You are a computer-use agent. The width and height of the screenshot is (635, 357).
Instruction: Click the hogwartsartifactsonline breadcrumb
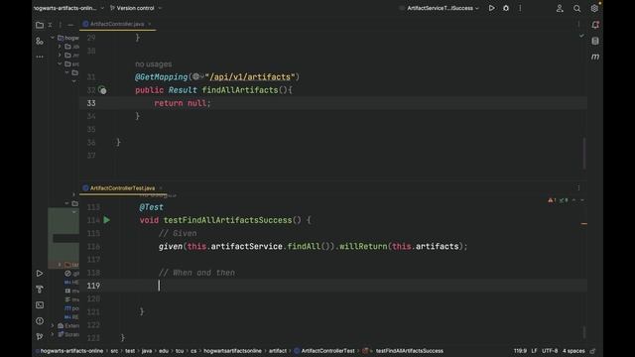pos(232,351)
